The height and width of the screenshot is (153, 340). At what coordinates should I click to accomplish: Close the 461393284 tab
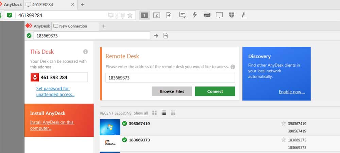pos(73,4)
